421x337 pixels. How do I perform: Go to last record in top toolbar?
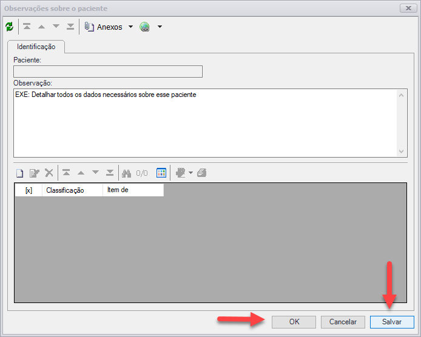tap(70, 27)
